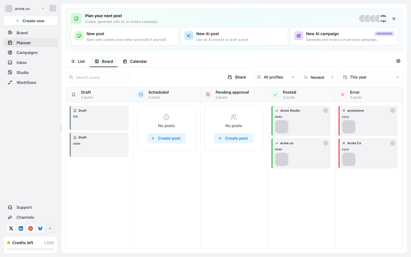This screenshot has height=257, width=411.
Task: Open the acmestore error card
Action: click(368, 121)
